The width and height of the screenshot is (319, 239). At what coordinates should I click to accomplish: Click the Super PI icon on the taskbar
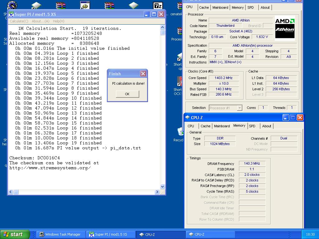click(91, 234)
